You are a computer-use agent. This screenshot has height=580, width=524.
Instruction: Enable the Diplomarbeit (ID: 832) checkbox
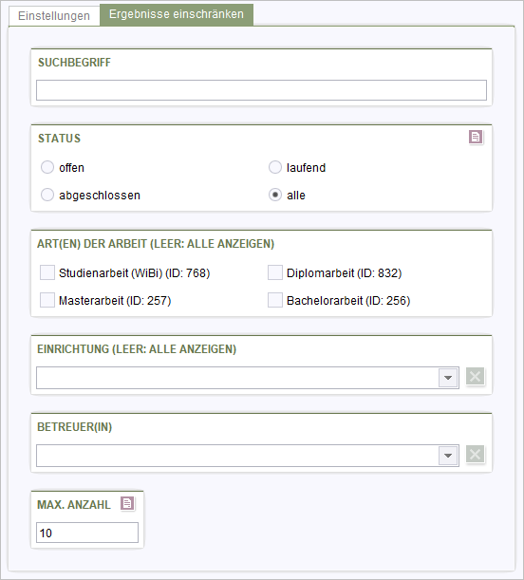[275, 272]
